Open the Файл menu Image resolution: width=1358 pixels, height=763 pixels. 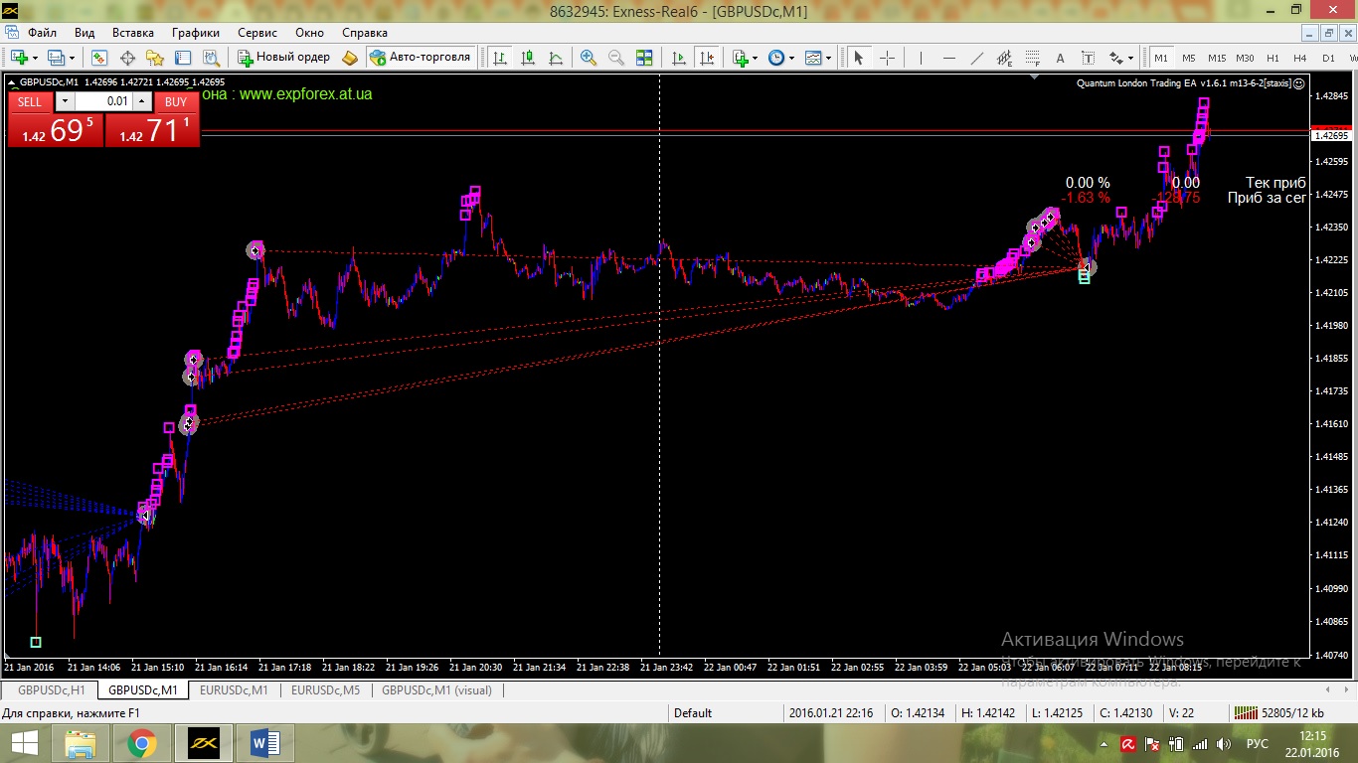click(43, 33)
